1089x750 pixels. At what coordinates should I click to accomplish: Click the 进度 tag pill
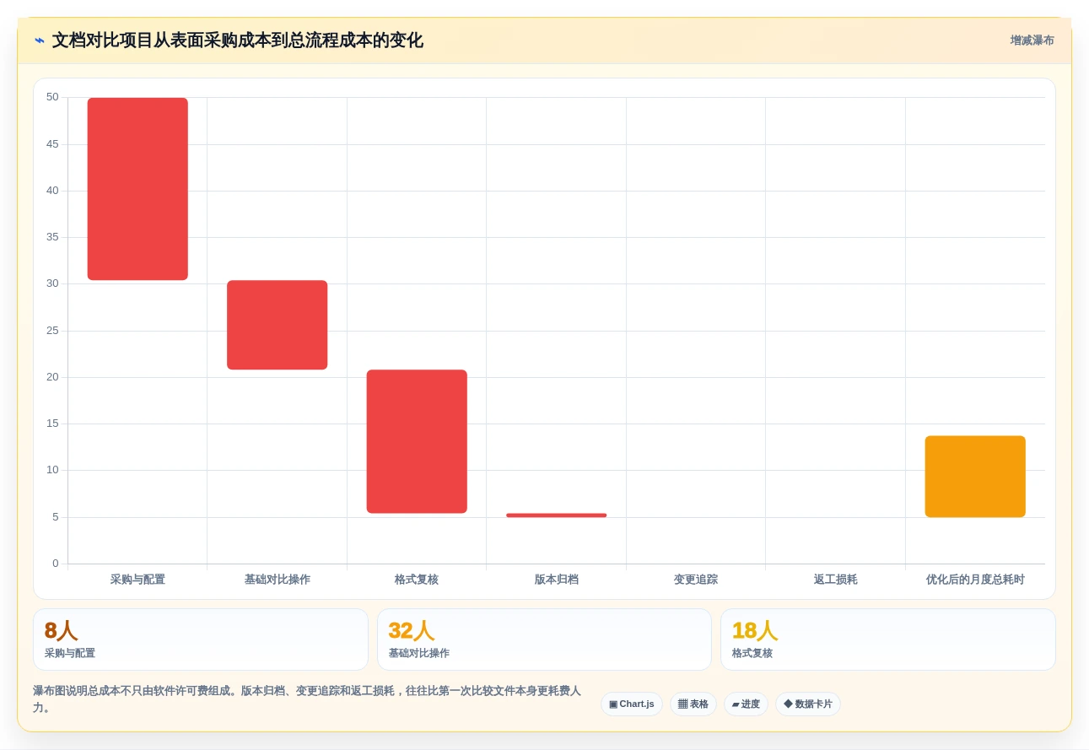[x=746, y=704]
